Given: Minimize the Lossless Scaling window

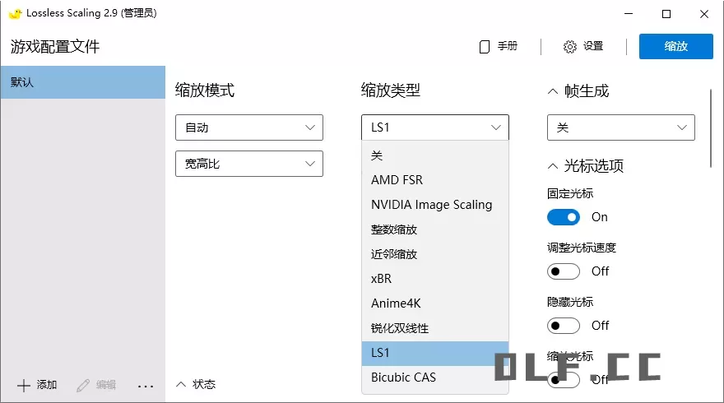Looking at the screenshot, I should (x=629, y=14).
